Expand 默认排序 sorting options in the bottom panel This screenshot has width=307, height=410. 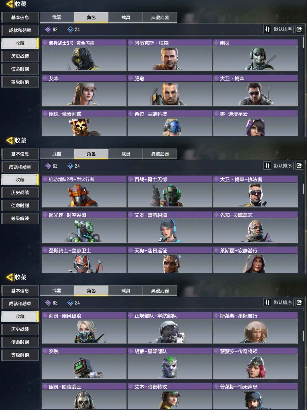283,302
